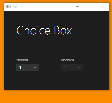Close the JMetro window

click(103, 6)
